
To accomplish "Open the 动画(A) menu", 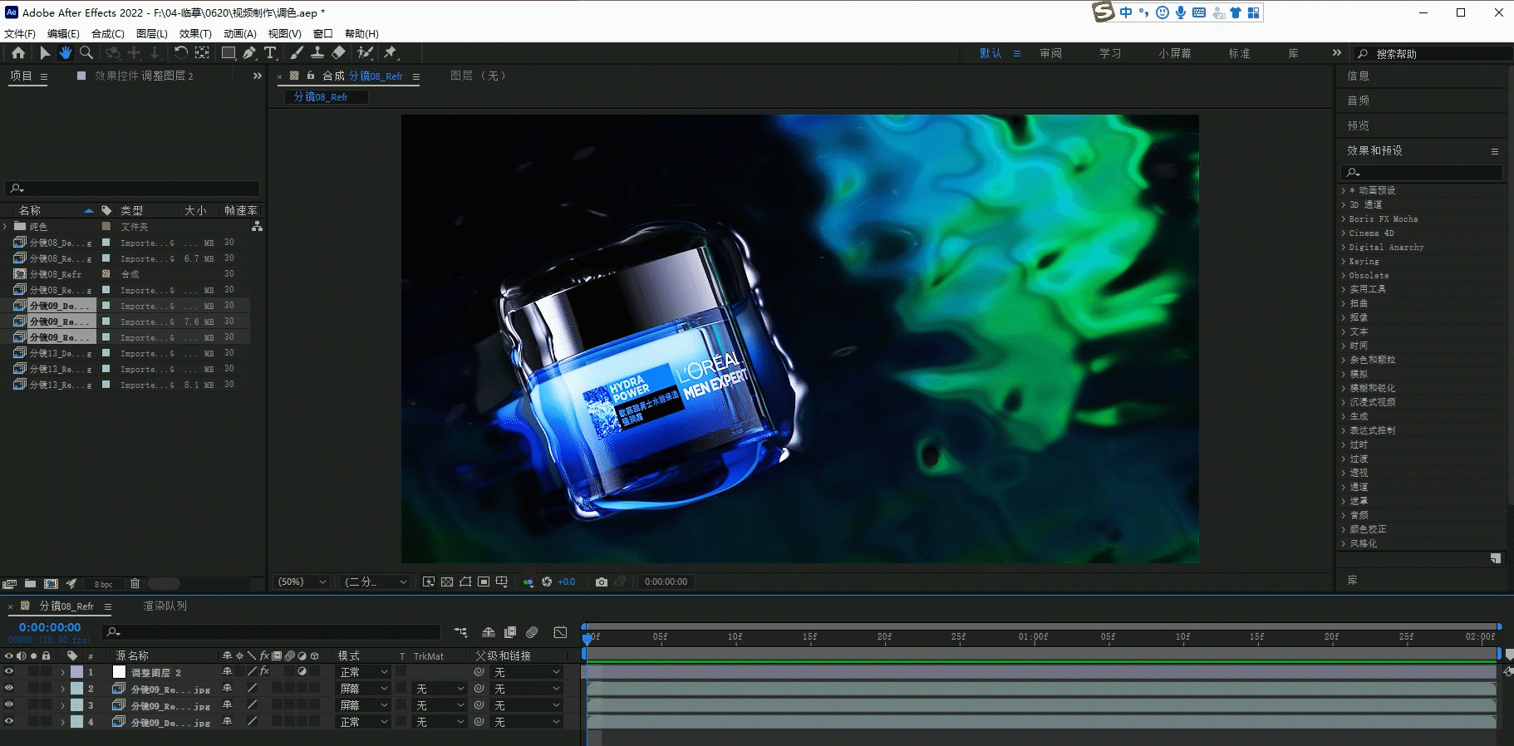I will 240,34.
